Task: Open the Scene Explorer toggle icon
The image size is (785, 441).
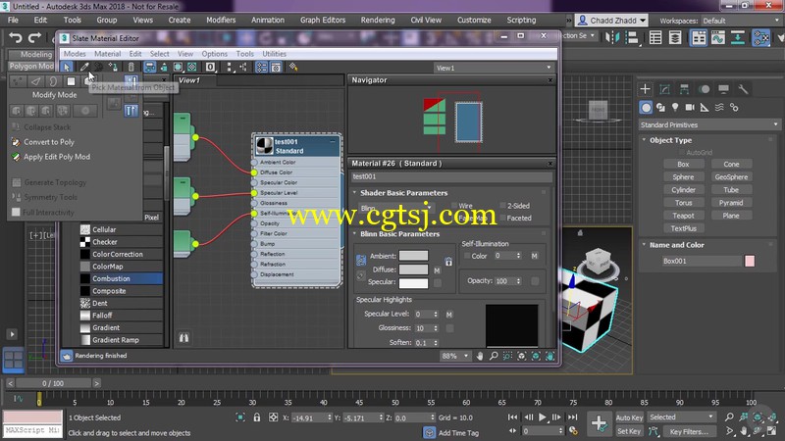Action: pyautogui.click(x=655, y=37)
